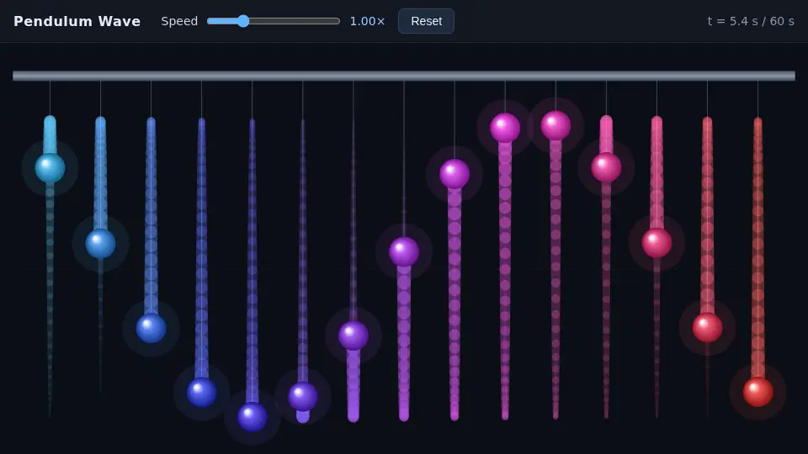Click the crimson ball on fourteenth string
The height and width of the screenshot is (454, 808).
[x=707, y=327]
